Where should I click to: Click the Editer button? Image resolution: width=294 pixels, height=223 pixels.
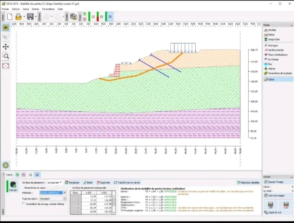88,182
